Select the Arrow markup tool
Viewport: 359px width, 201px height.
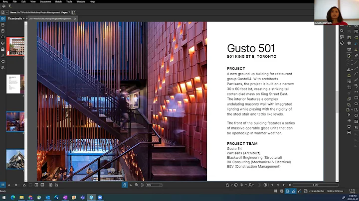(x=356, y=68)
